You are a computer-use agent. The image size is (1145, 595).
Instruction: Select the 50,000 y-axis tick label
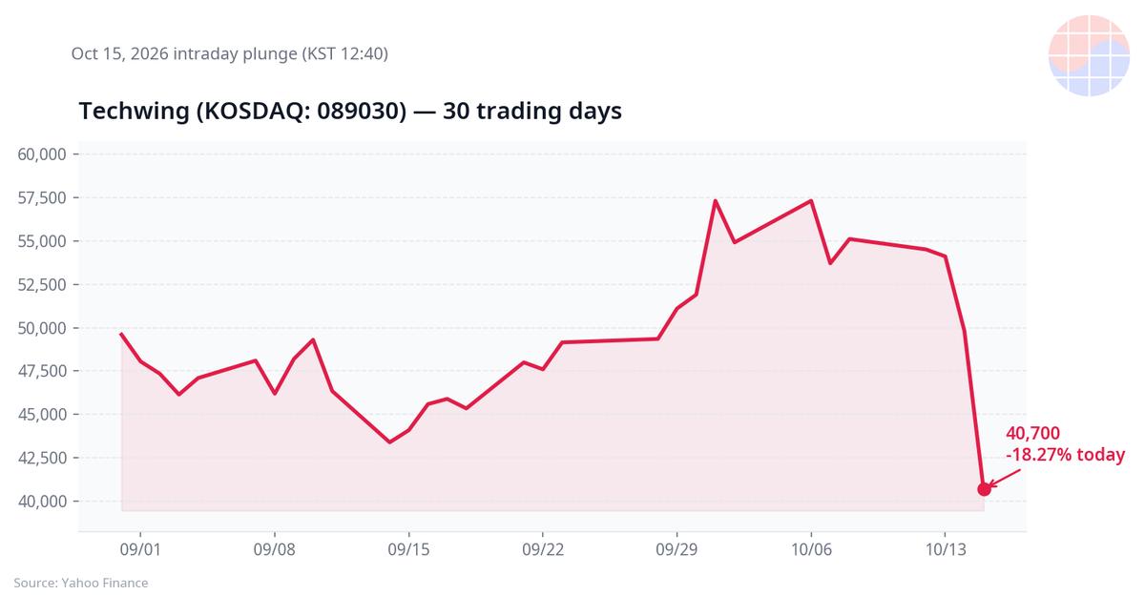42,328
